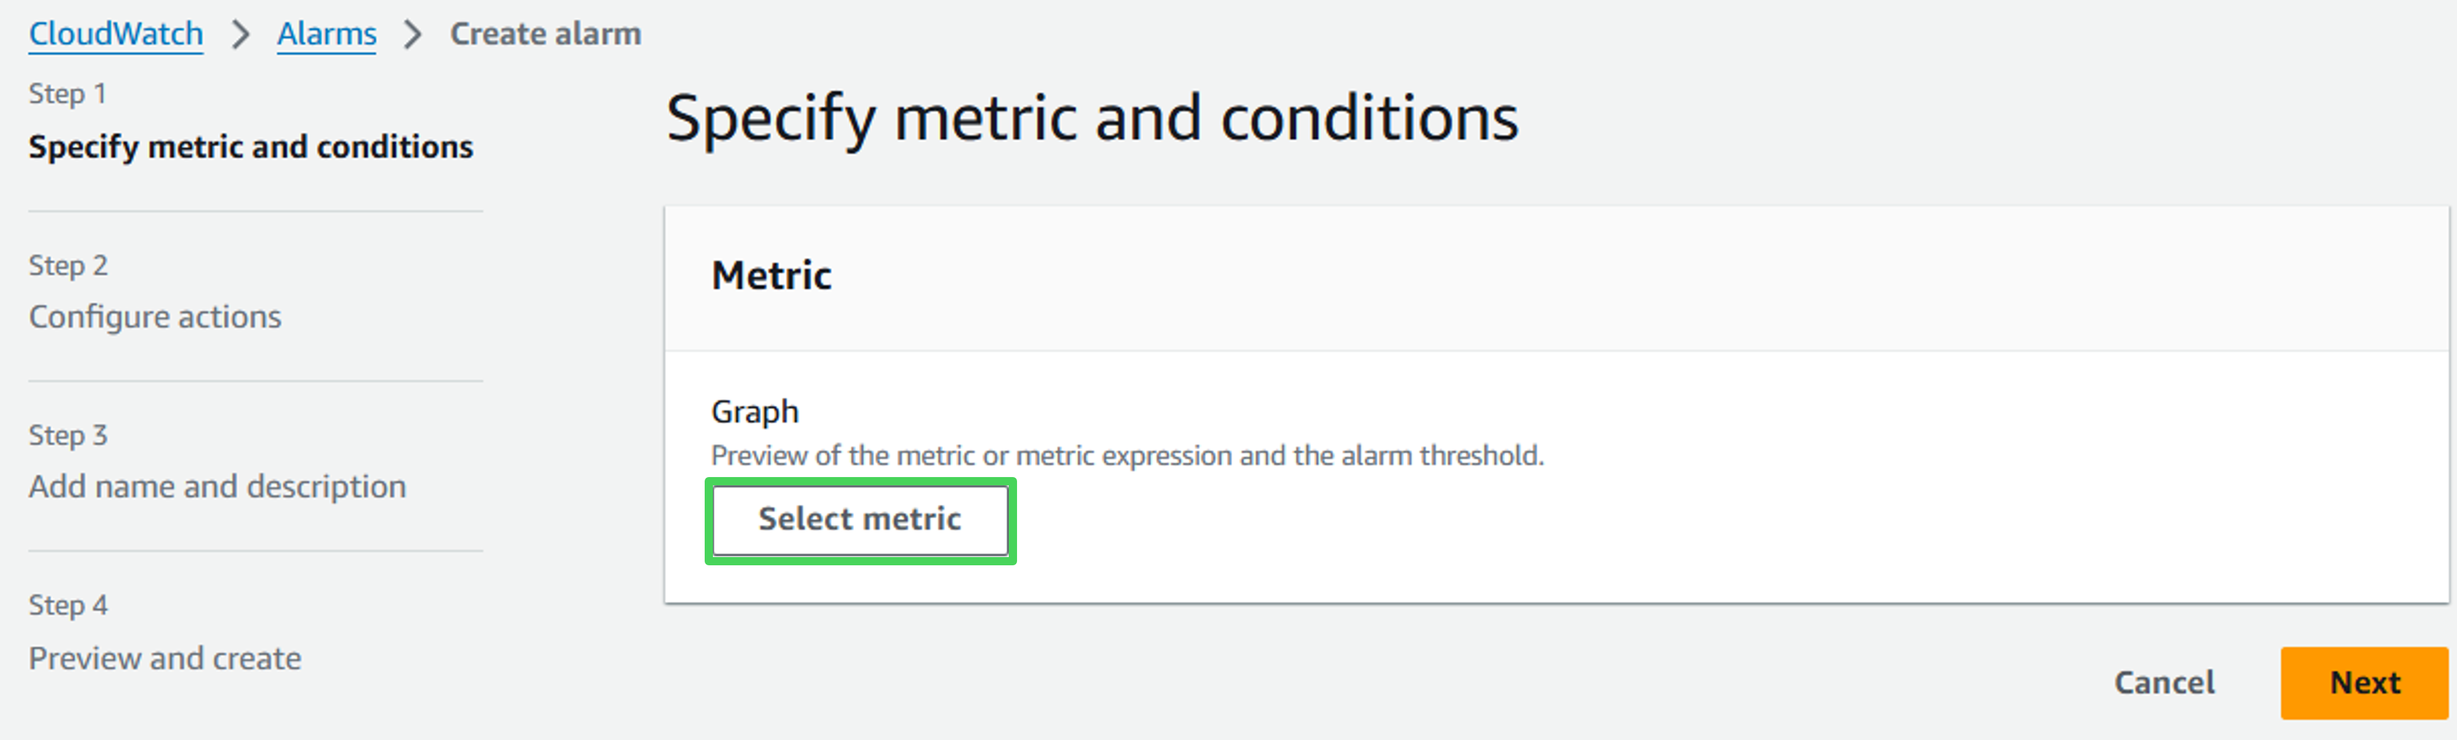The image size is (2457, 740).
Task: Open the CloudWatch breadcrumb link
Action: [x=115, y=34]
